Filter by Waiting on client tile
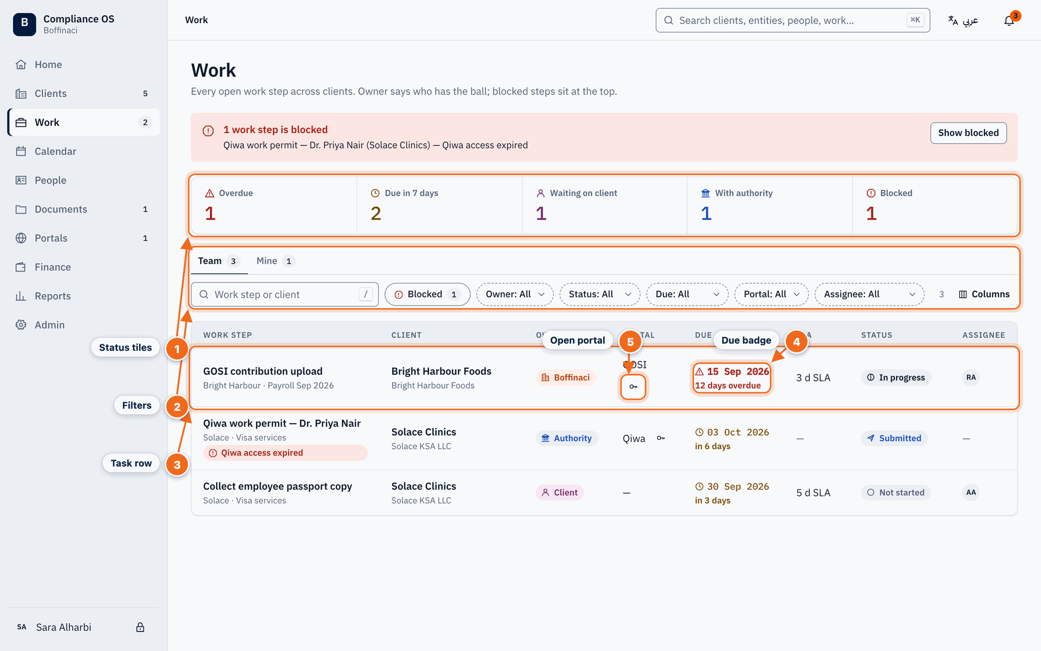The image size is (1041, 651). tap(605, 206)
